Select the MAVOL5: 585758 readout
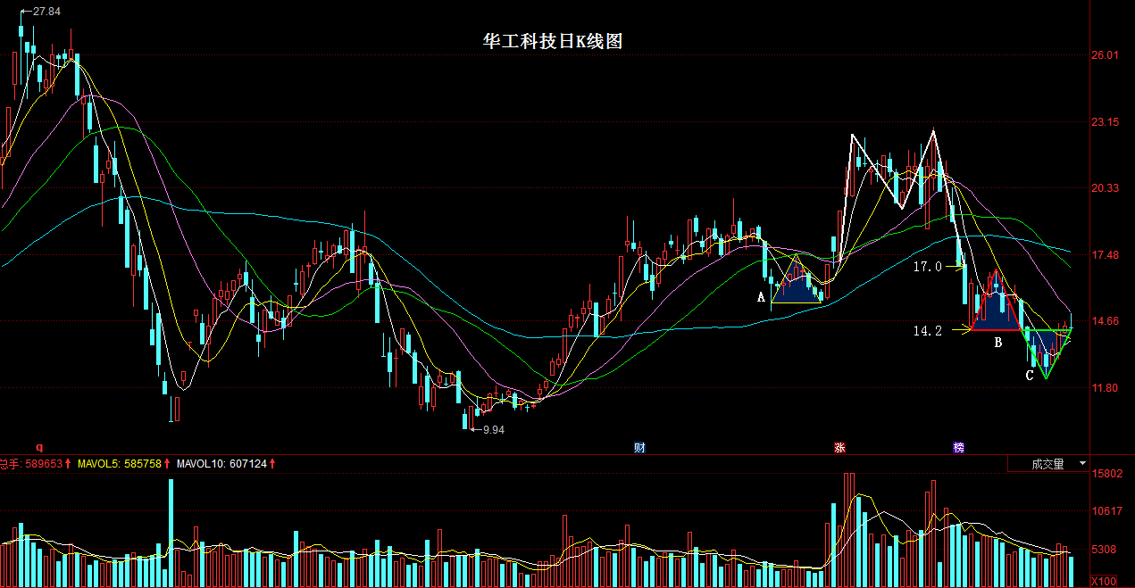Viewport: 1135px width, 588px height. point(120,464)
